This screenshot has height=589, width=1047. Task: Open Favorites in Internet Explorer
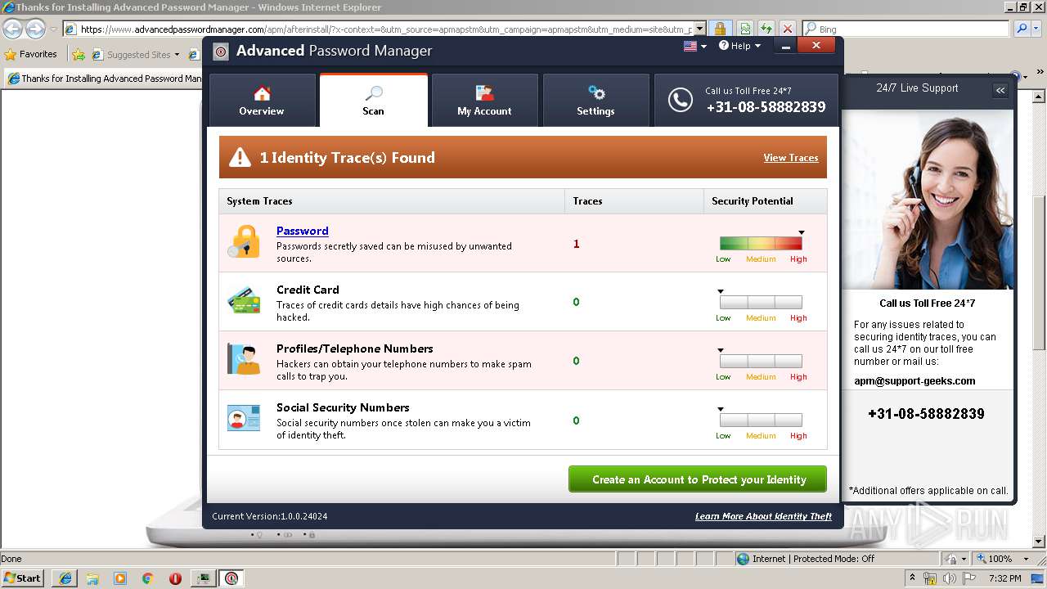pos(31,54)
